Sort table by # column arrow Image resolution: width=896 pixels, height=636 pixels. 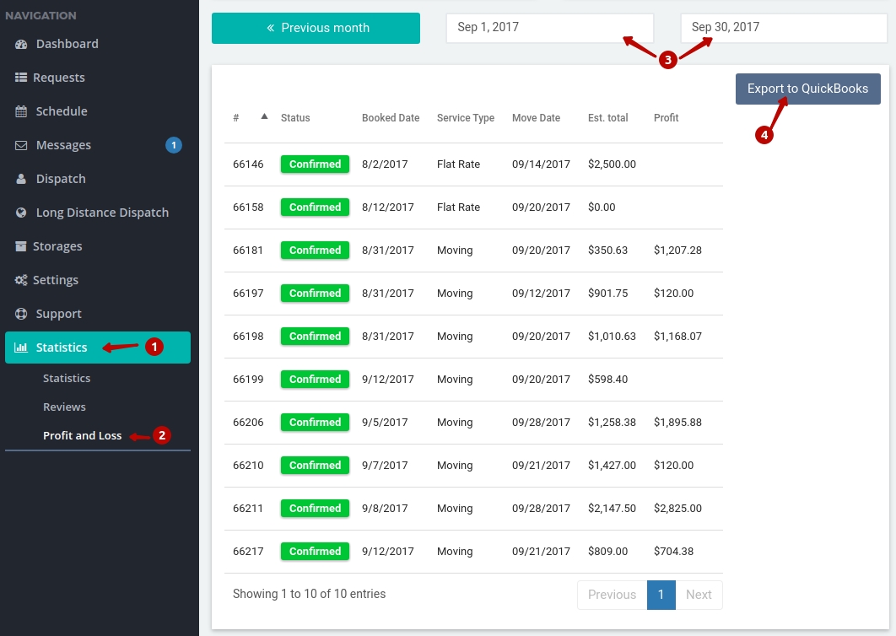(264, 116)
